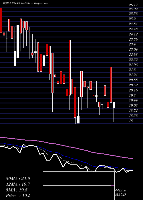Click the large white candle near 24.84
Screen dimensions: 143x200
click(x=18, y=42)
